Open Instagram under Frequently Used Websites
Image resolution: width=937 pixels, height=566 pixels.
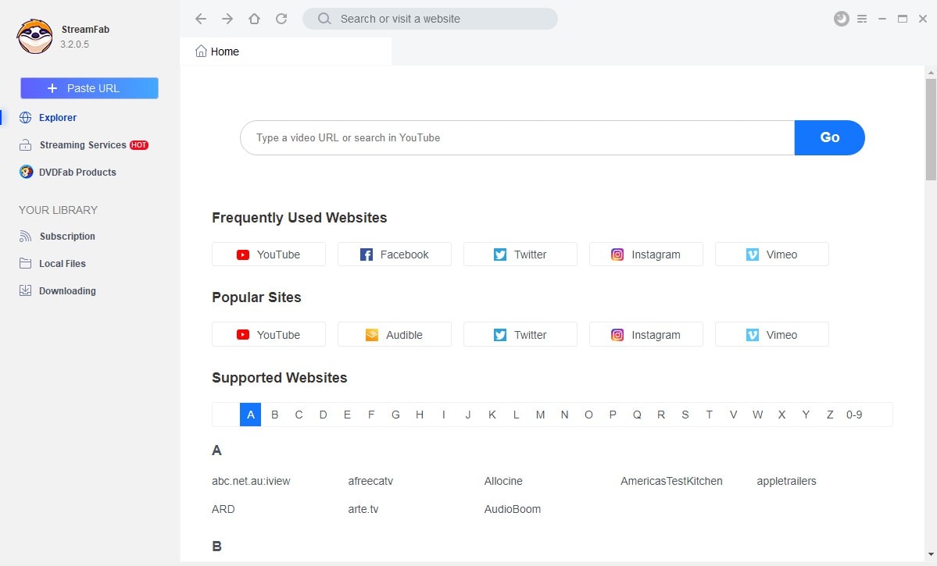coord(646,255)
